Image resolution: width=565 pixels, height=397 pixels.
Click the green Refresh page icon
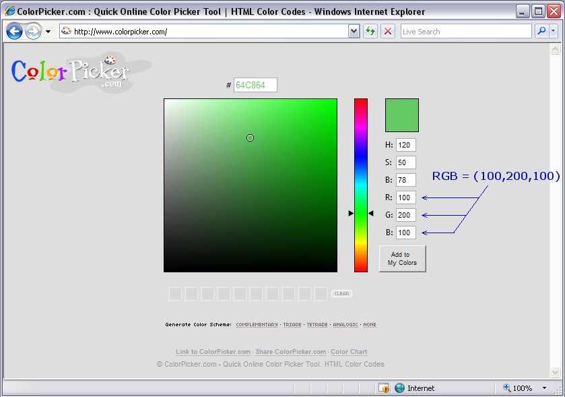pyautogui.click(x=370, y=31)
